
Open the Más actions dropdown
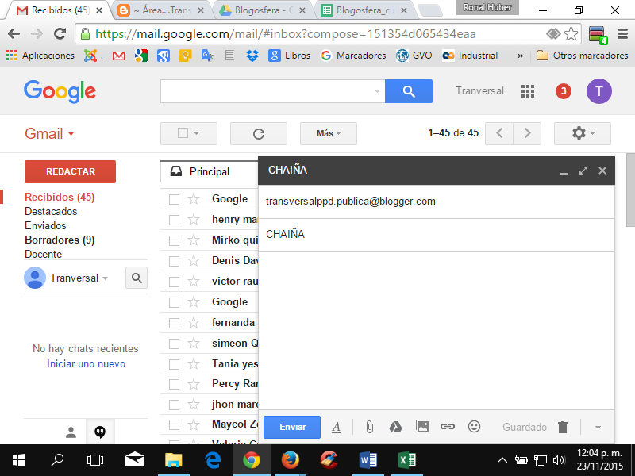click(329, 133)
